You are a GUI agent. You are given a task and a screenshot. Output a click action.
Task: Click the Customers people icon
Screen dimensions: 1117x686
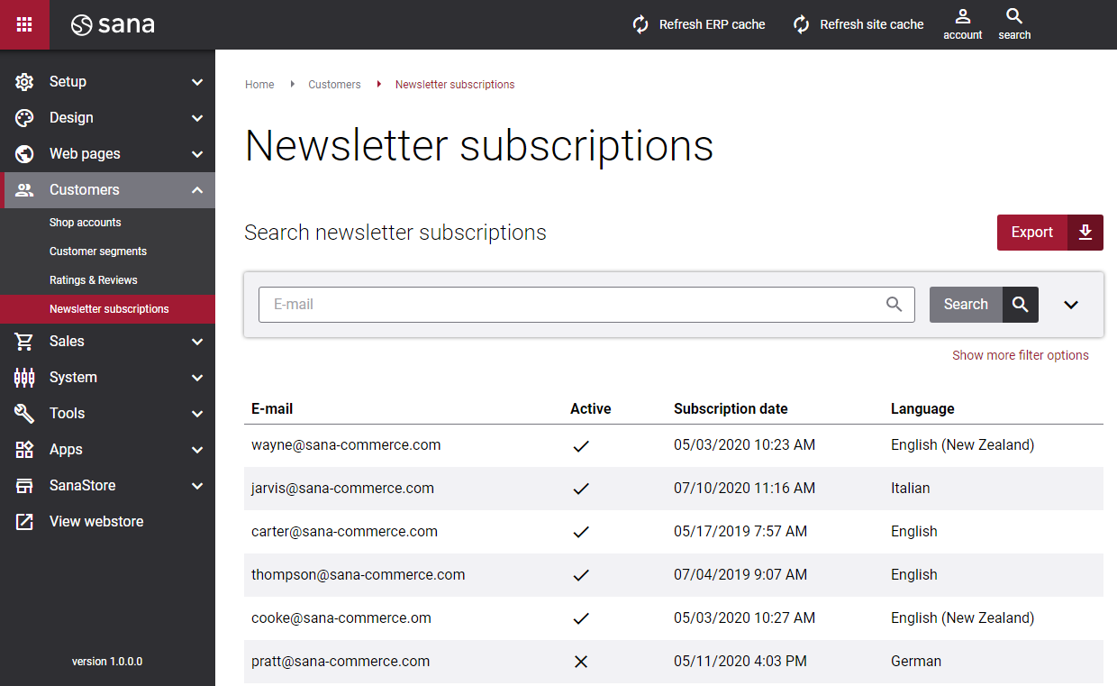tap(24, 190)
